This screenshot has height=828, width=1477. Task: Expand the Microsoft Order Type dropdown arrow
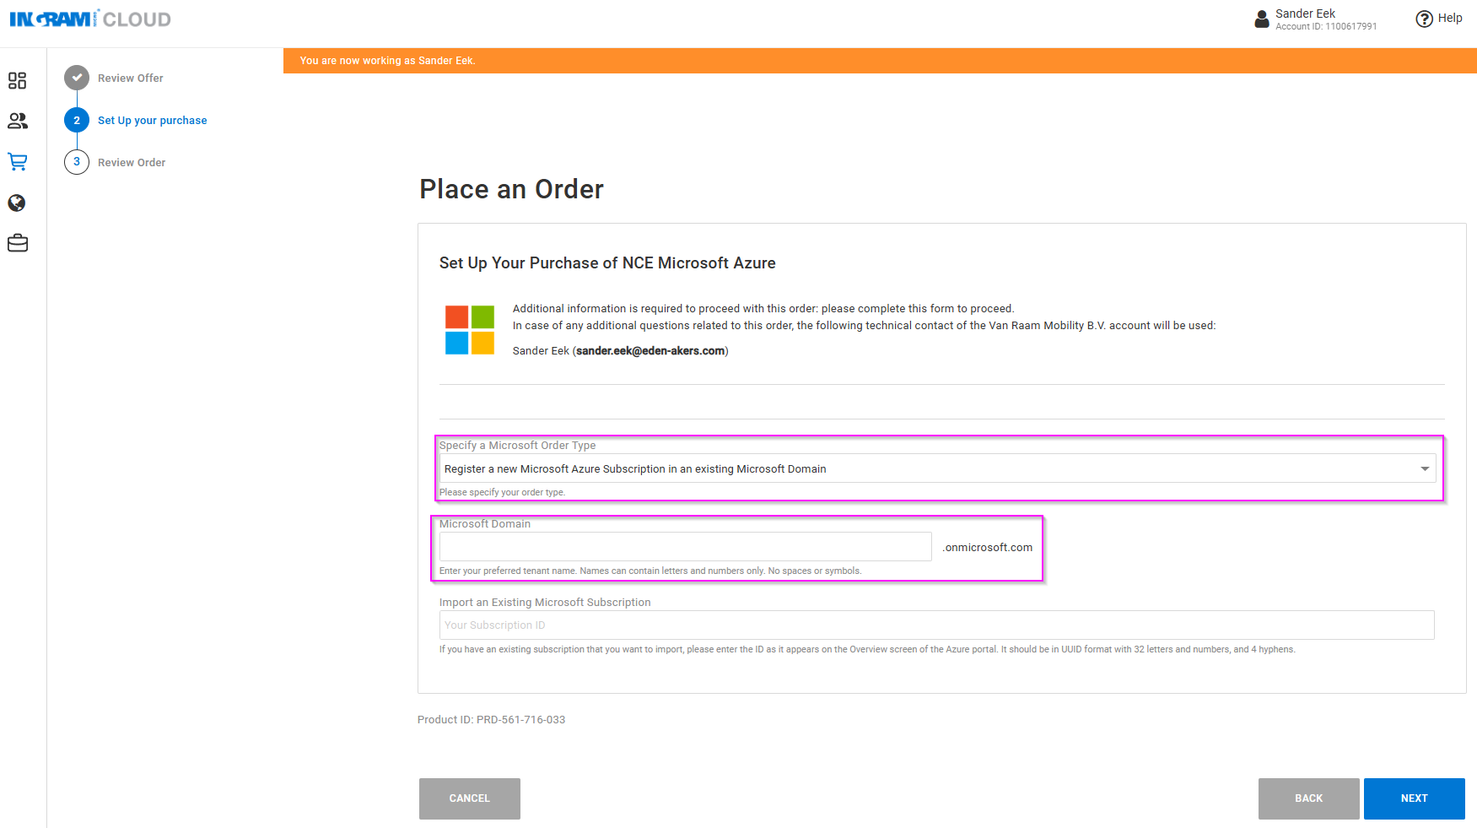tap(1425, 468)
